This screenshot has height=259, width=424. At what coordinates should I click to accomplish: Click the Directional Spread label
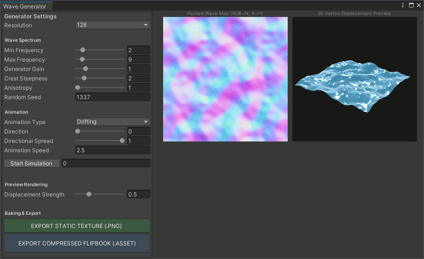[29, 141]
